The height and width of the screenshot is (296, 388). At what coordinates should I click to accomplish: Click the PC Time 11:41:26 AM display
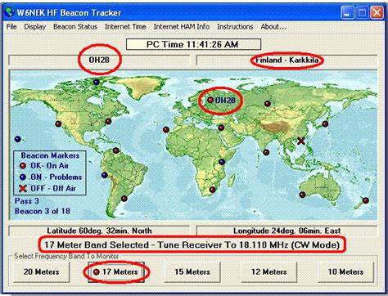tap(193, 44)
